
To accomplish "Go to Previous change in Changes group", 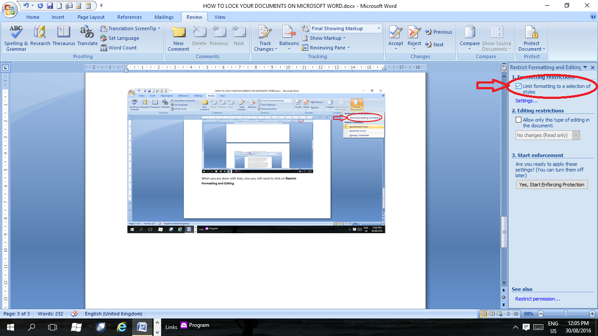I will pyautogui.click(x=439, y=32).
